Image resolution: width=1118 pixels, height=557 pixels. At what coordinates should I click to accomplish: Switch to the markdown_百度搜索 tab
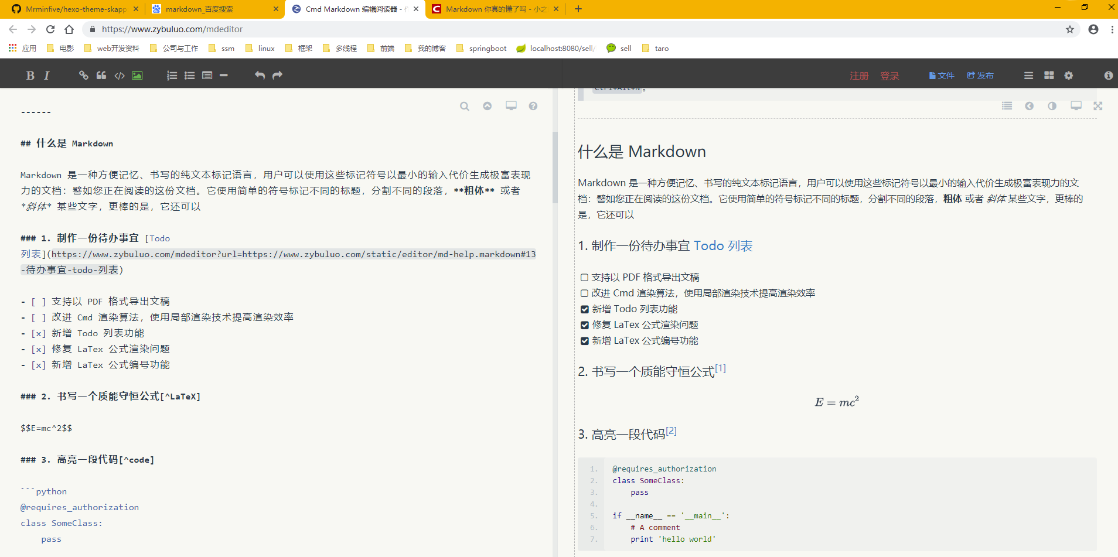coord(214,9)
